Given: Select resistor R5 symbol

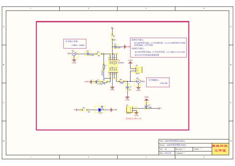Looking at the screenshot, I should 105,82.
